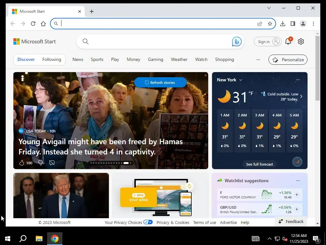The height and width of the screenshot is (245, 326).
Task: Open Chrome downloads icon
Action: click(x=283, y=24)
